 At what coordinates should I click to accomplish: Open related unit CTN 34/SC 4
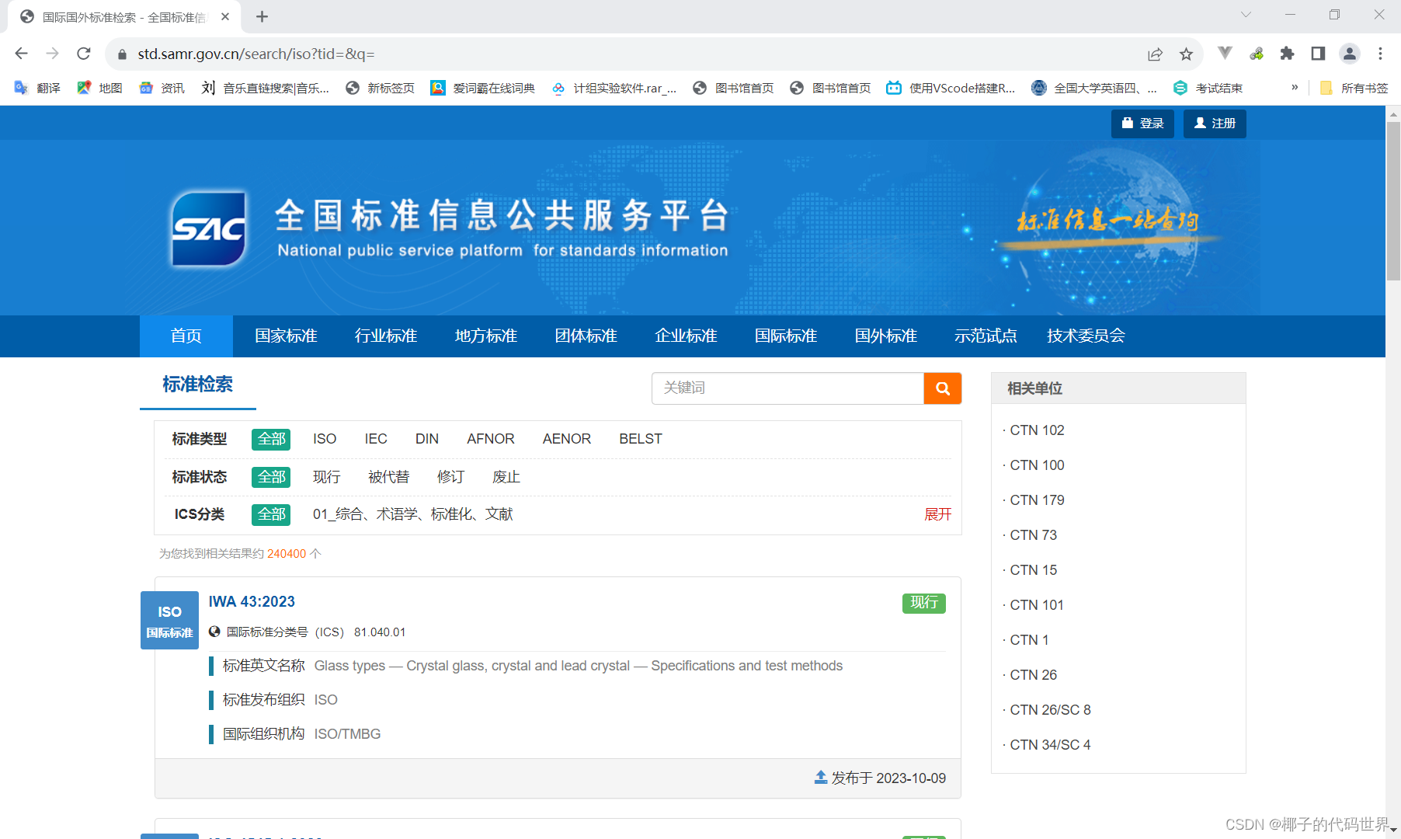click(x=1051, y=745)
